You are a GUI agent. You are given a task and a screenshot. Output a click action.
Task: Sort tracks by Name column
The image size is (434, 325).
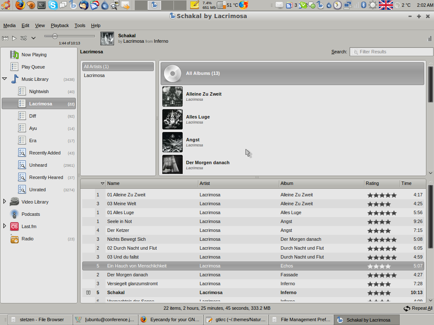(x=152, y=184)
